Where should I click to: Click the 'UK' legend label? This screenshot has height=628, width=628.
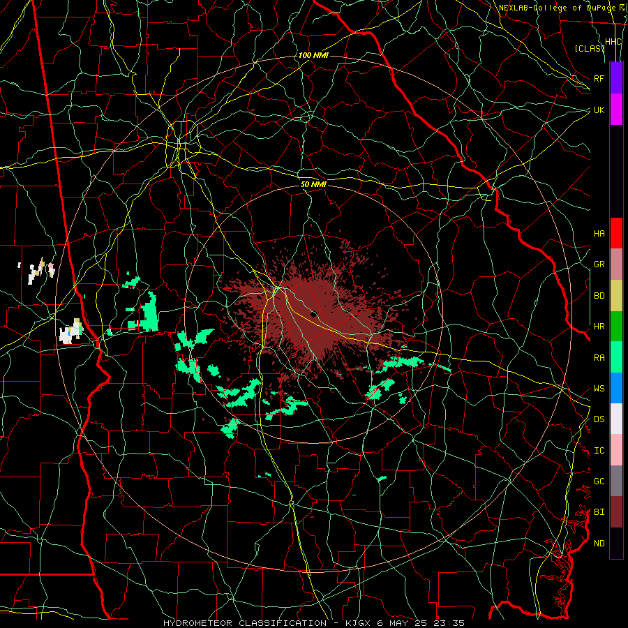point(599,110)
